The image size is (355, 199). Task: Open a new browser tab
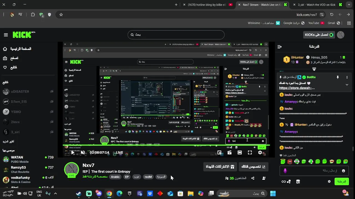[x=176, y=5]
